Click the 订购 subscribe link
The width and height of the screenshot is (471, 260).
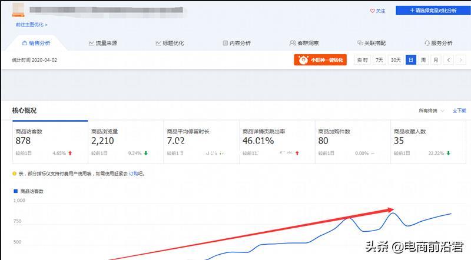point(134,174)
